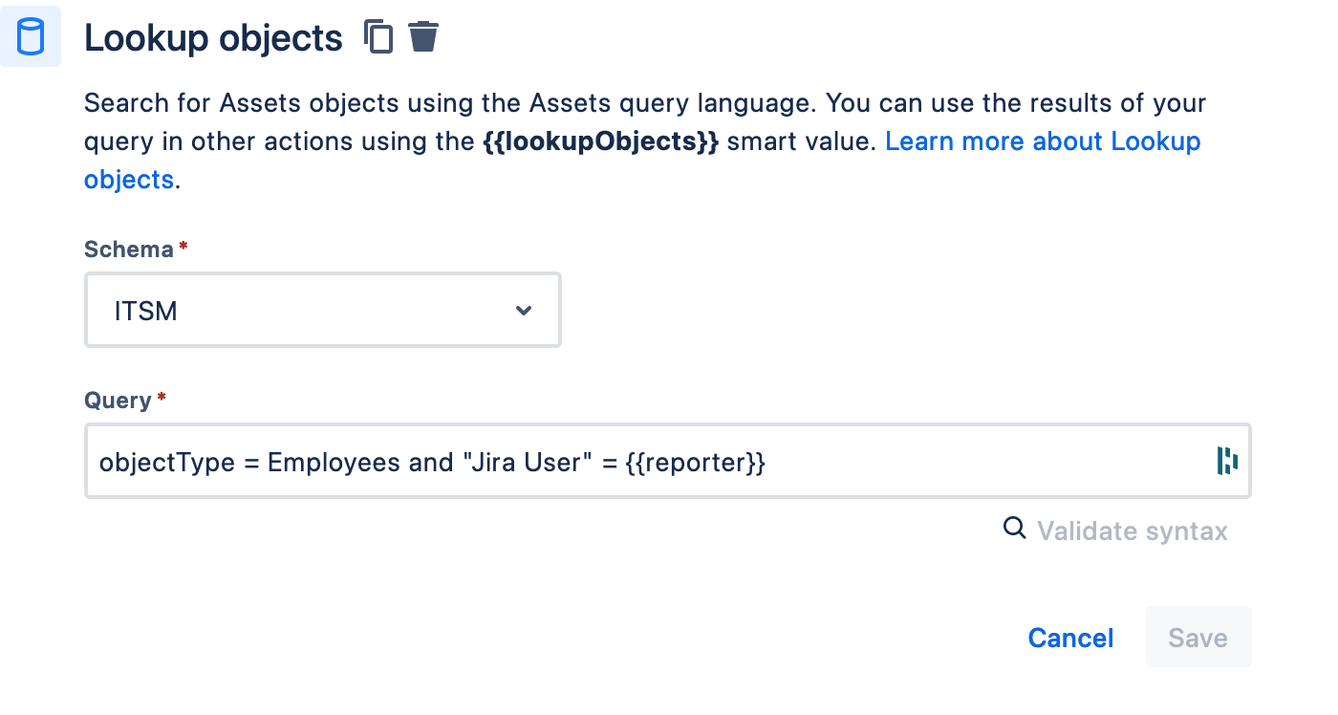Delete the Lookup objects action using trash icon

[x=424, y=36]
